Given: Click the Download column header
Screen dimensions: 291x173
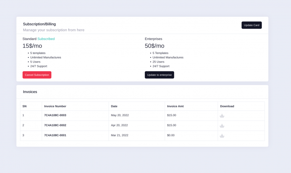Looking at the screenshot, I should [x=227, y=106].
